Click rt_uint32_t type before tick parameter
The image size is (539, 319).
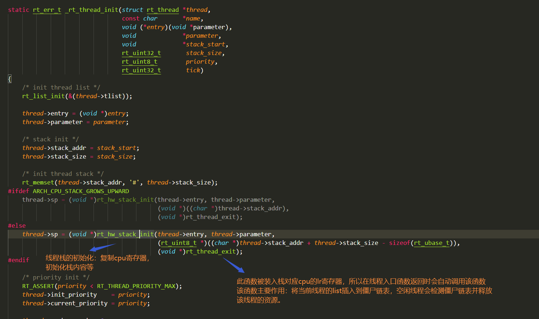pos(141,70)
